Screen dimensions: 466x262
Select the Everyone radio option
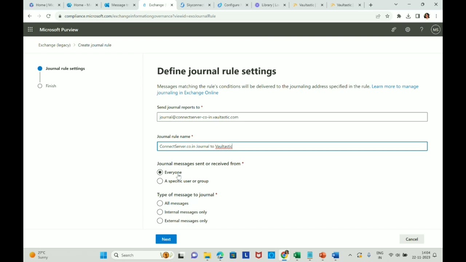pyautogui.click(x=160, y=172)
